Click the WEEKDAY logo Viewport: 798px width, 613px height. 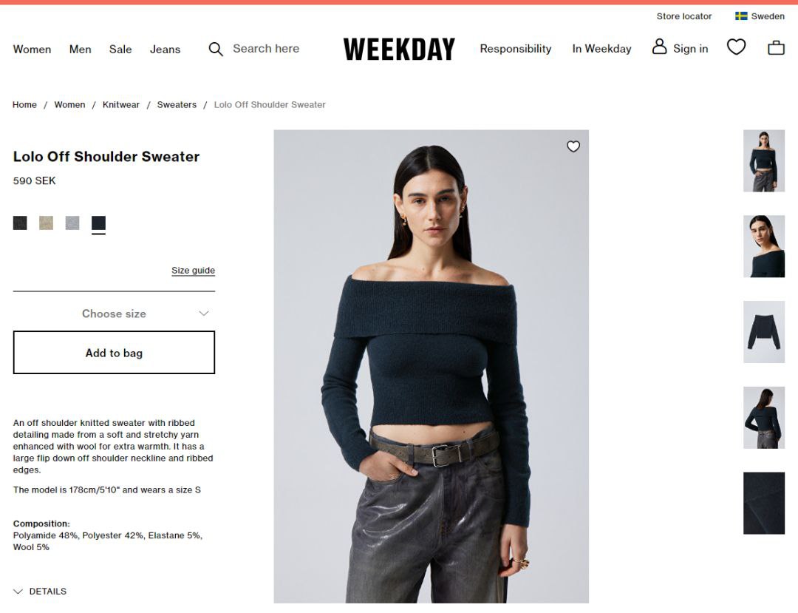point(399,50)
